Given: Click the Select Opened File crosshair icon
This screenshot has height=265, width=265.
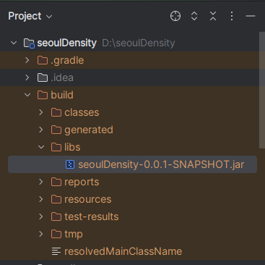Looking at the screenshot, I should click(x=175, y=16).
